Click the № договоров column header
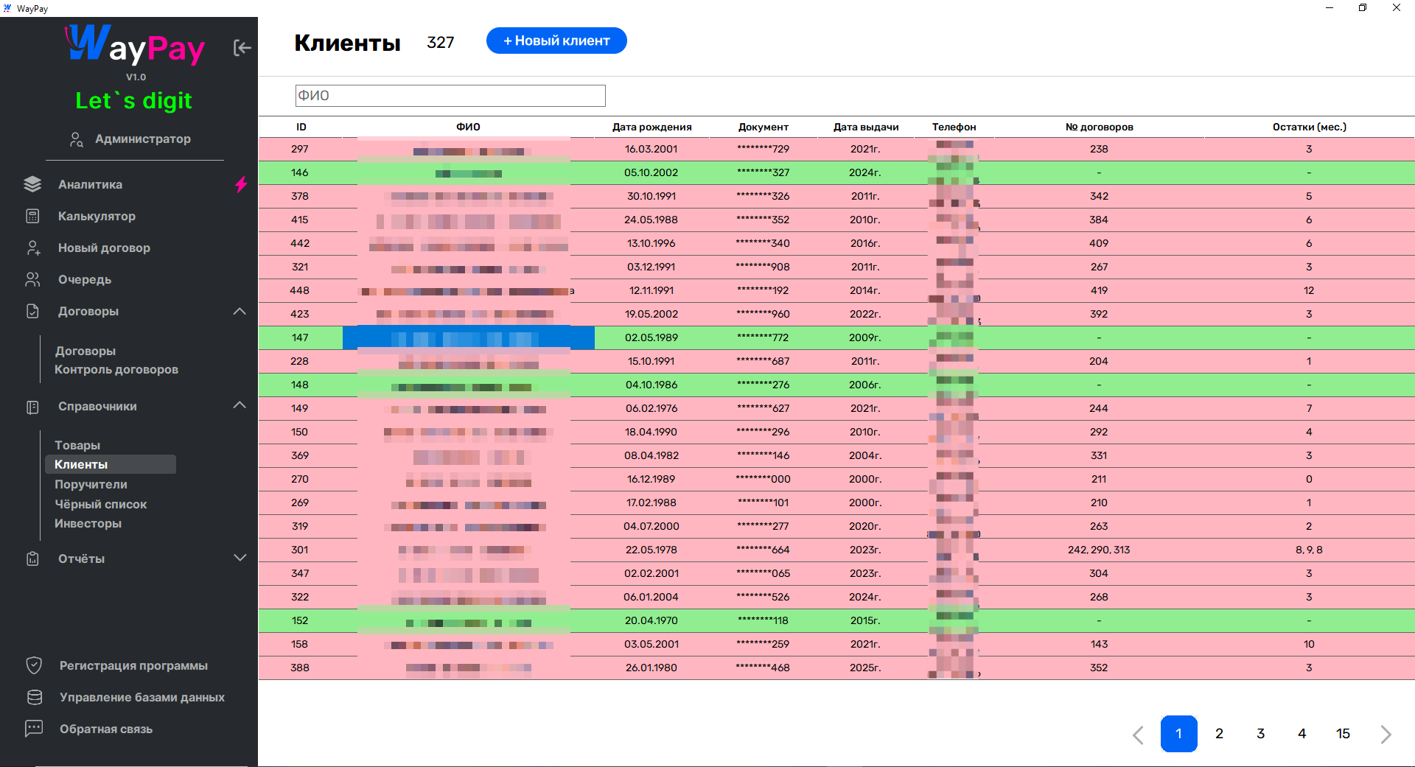The height and width of the screenshot is (767, 1415). pyautogui.click(x=1099, y=127)
